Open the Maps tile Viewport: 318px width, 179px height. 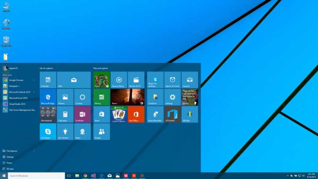coord(82,132)
